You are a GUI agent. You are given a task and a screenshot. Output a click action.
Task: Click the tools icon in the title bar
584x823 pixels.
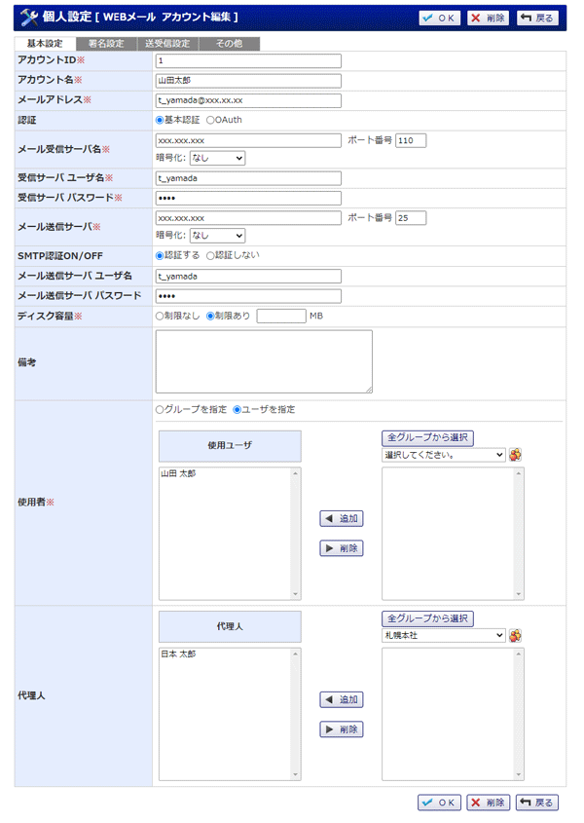[29, 18]
